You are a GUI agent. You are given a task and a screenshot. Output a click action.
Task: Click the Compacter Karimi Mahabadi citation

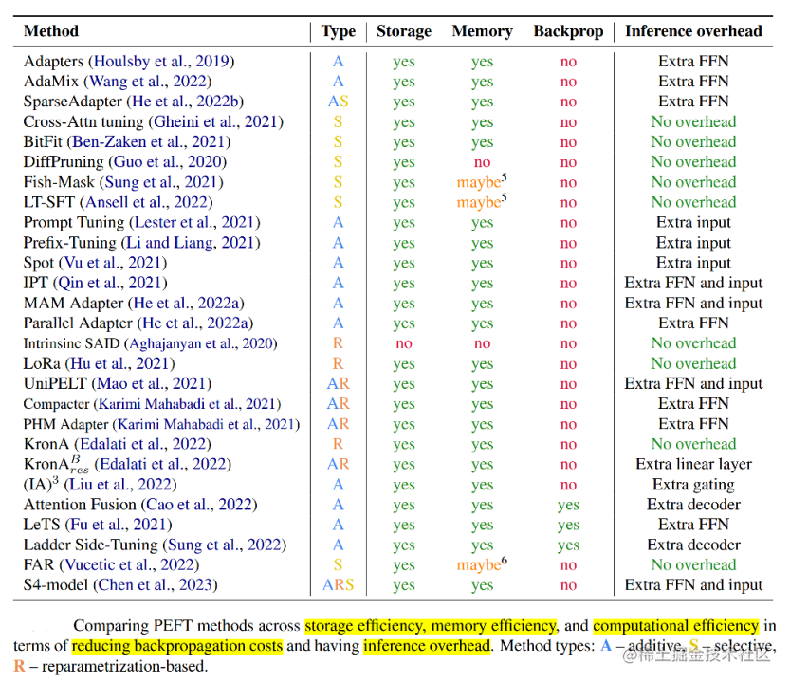[x=187, y=404]
